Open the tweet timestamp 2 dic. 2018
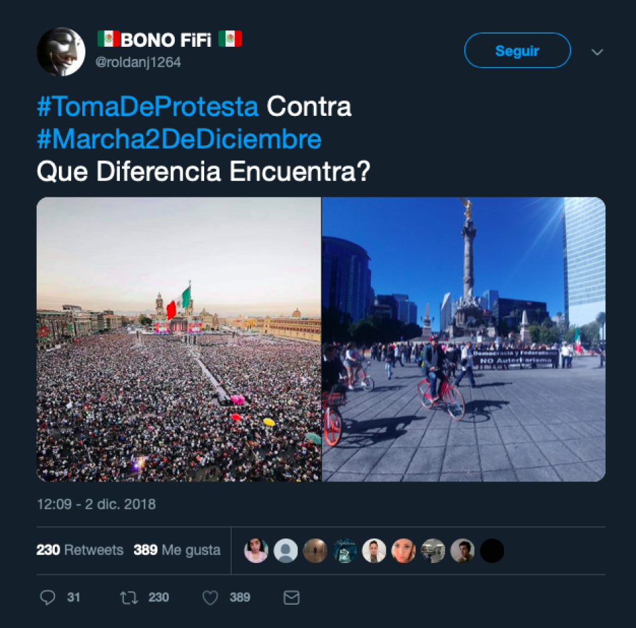Viewport: 636px width, 628px height. click(96, 504)
